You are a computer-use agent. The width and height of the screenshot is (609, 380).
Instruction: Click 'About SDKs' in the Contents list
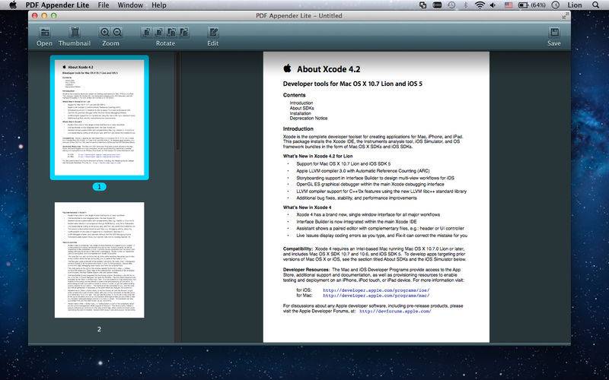click(x=301, y=108)
